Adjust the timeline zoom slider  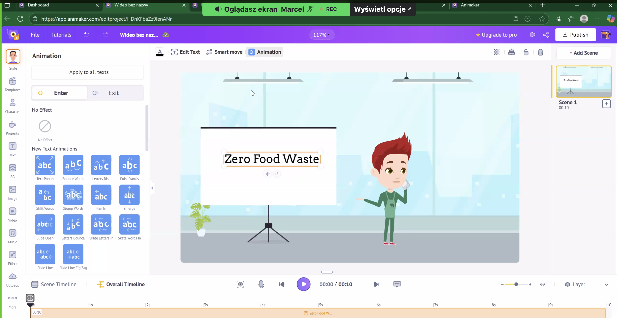pos(516,284)
